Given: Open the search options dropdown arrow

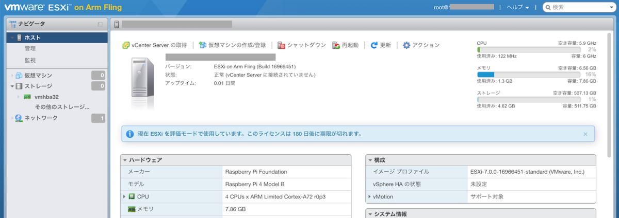Looking at the screenshot, I should coord(611,8).
